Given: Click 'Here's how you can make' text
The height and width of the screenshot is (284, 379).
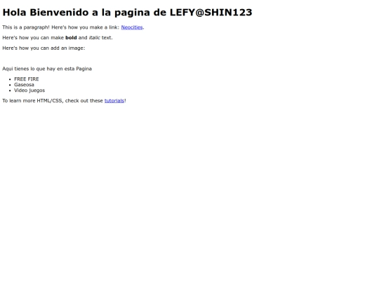Looking at the screenshot, I should point(33,38).
